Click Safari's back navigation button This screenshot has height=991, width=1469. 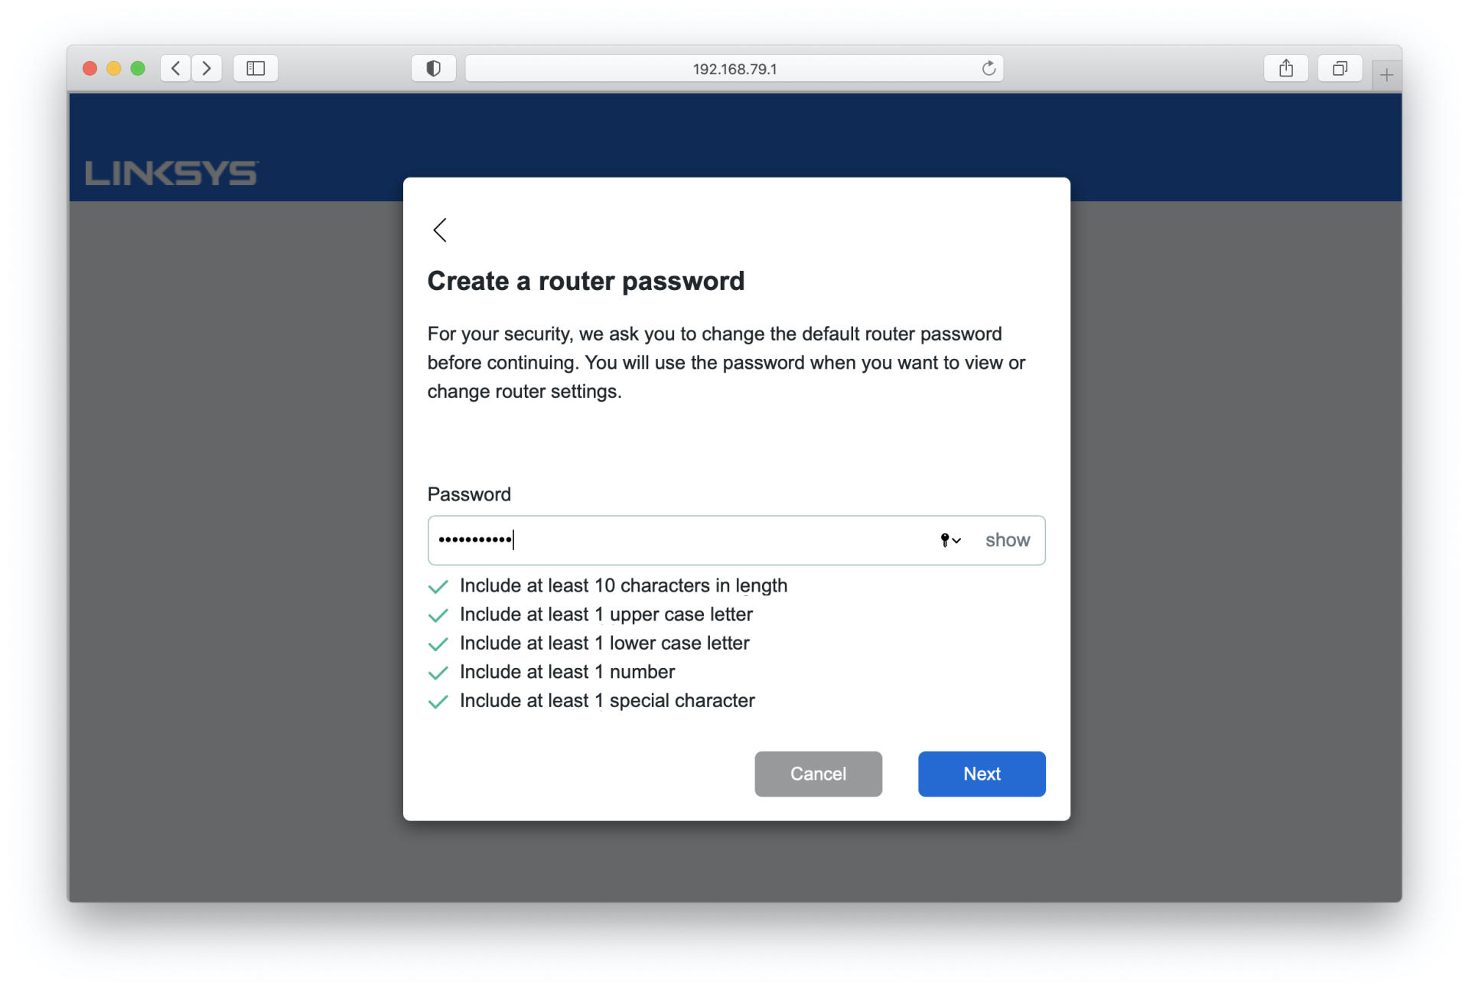point(176,68)
